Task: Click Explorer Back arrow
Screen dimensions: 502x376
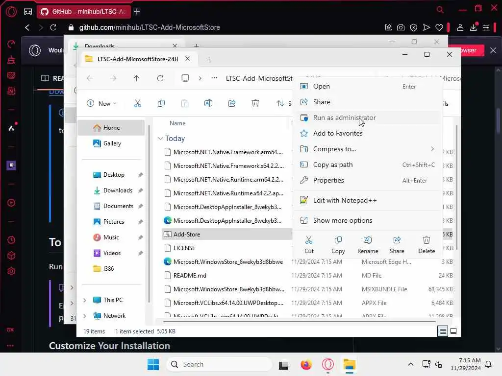Action: 90,78
